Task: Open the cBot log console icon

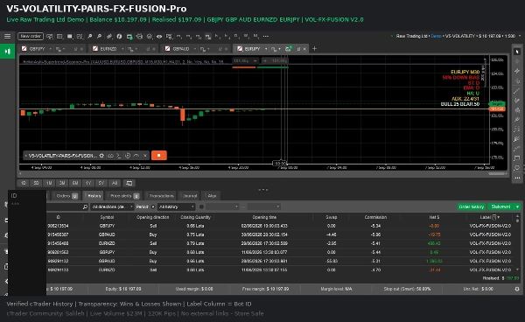Action: point(118,156)
